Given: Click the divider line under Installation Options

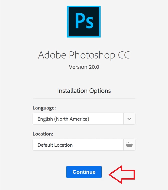Looking at the screenshot, I should 84,98.
